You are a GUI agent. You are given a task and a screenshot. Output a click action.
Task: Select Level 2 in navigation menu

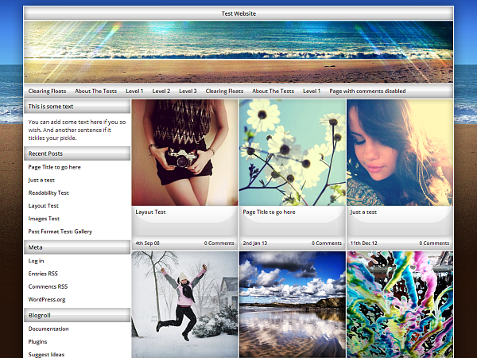coord(161,91)
